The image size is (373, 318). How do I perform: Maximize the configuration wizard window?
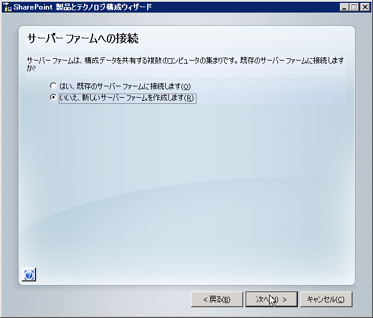point(354,7)
